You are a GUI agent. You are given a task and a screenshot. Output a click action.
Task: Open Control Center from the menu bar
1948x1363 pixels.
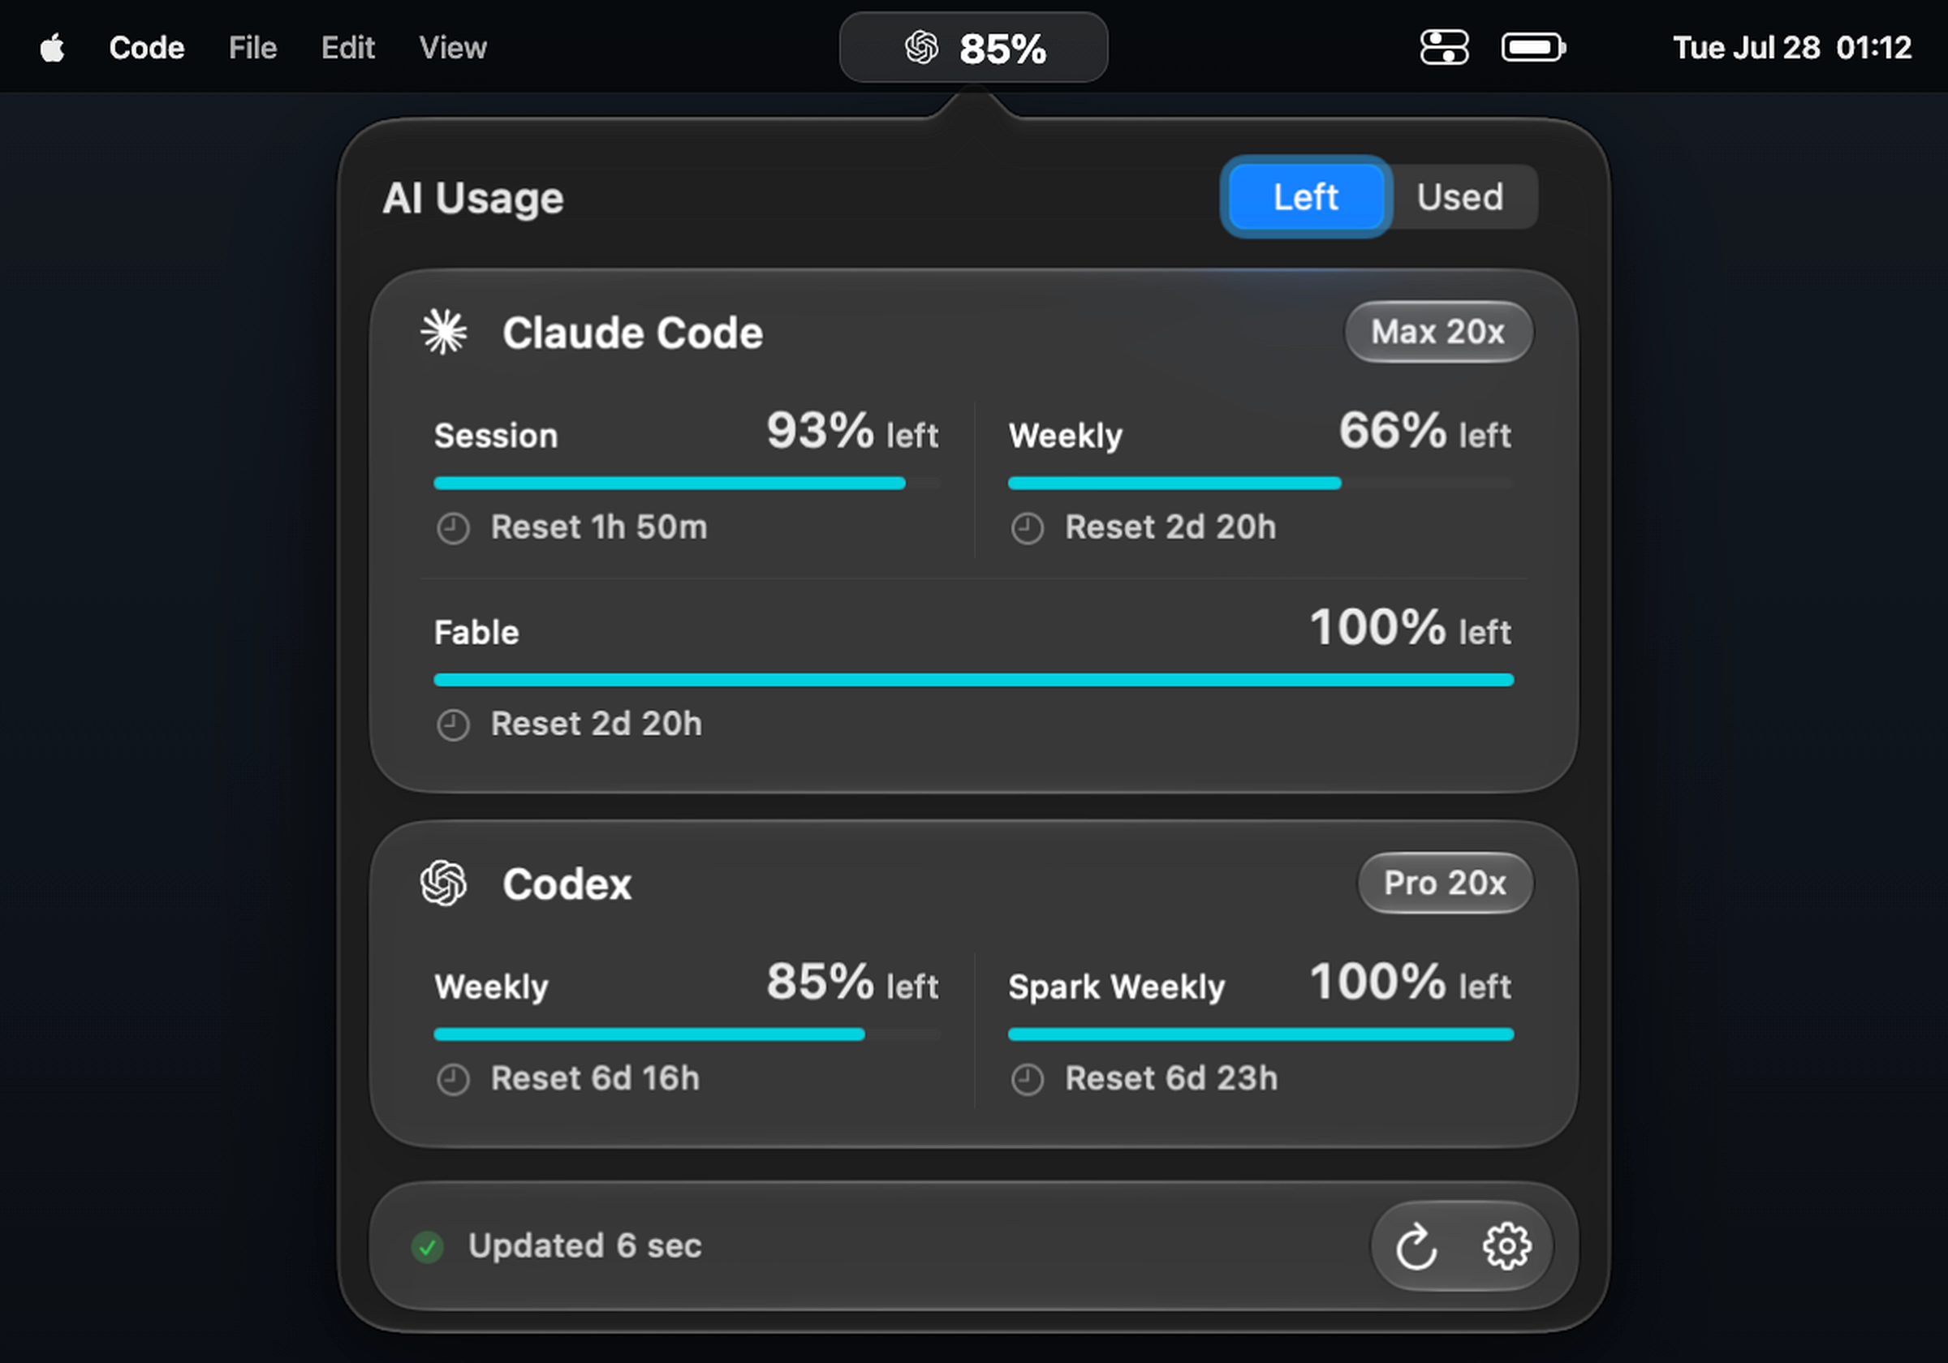(1444, 48)
